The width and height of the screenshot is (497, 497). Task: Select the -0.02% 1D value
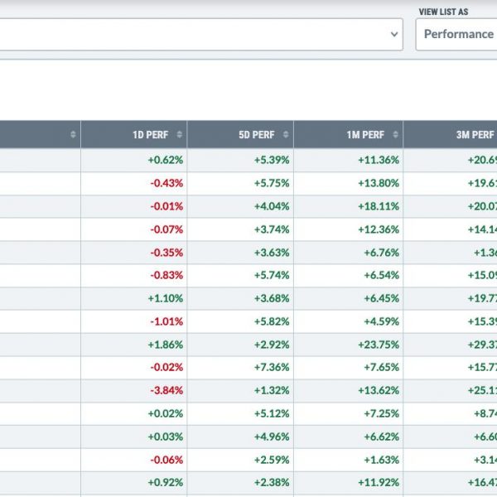pyautogui.click(x=166, y=367)
